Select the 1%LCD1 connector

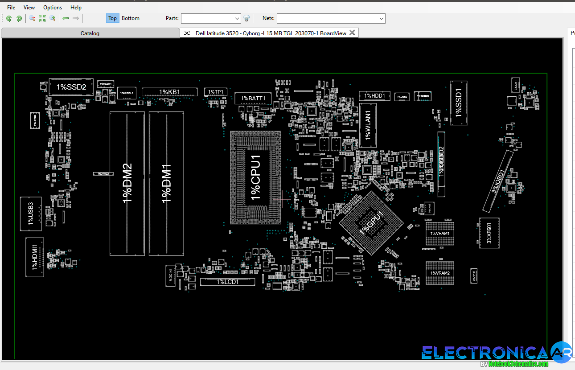coord(228,282)
